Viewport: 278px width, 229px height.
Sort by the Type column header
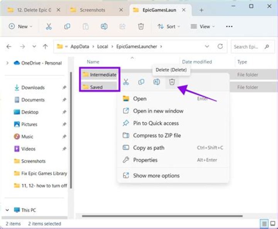point(242,62)
